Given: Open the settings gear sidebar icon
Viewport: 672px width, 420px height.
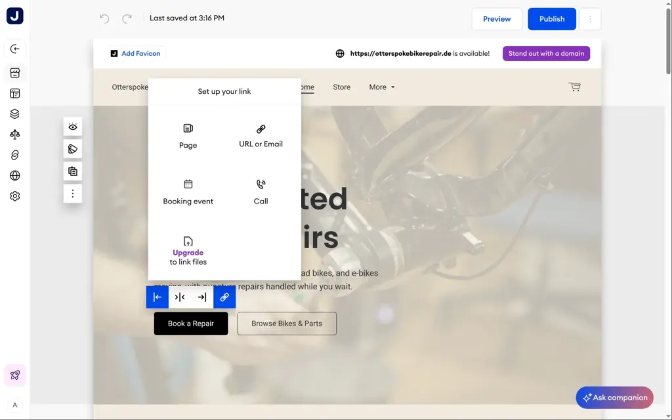Looking at the screenshot, I should click(x=14, y=196).
